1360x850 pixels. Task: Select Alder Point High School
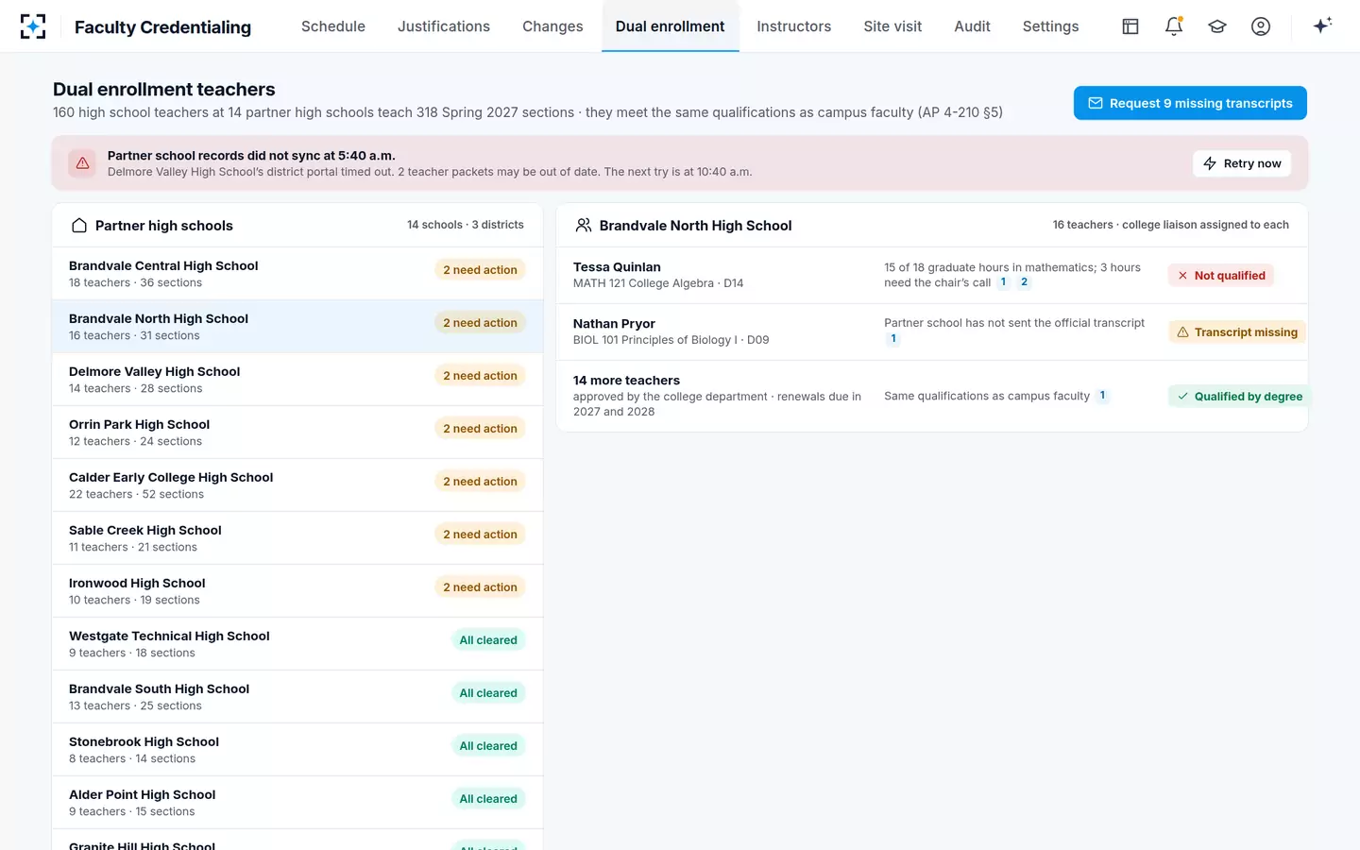point(297,803)
